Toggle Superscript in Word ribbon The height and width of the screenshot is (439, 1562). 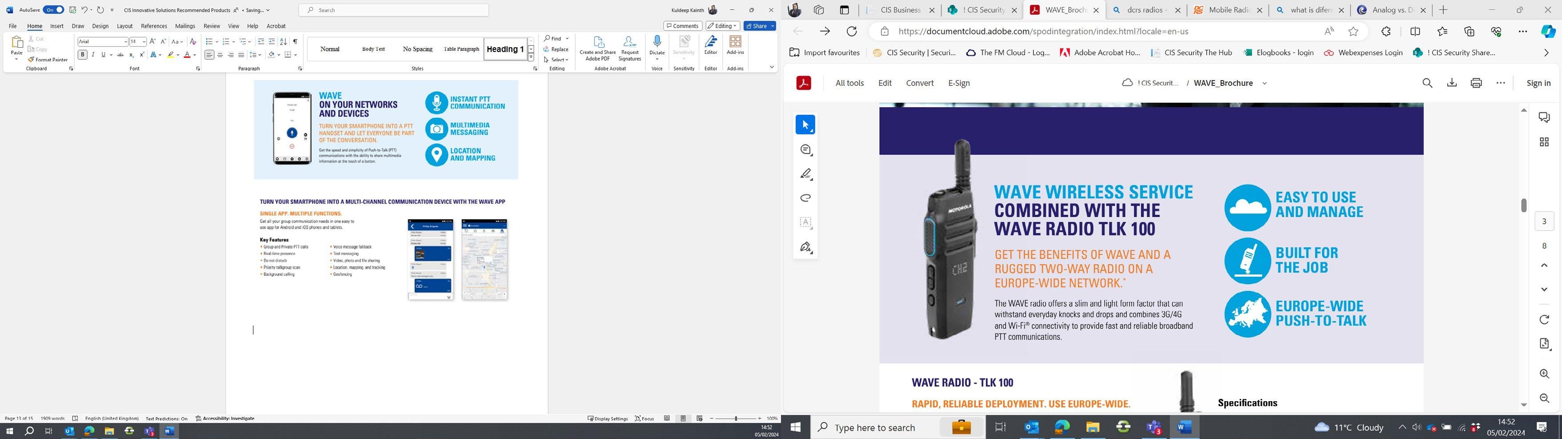[142, 55]
